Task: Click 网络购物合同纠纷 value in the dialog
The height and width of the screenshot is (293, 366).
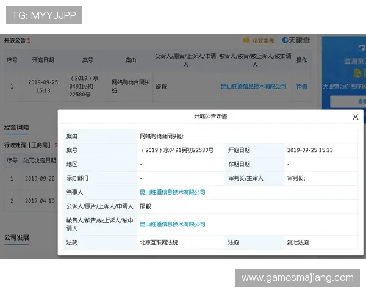Action: [x=162, y=136]
